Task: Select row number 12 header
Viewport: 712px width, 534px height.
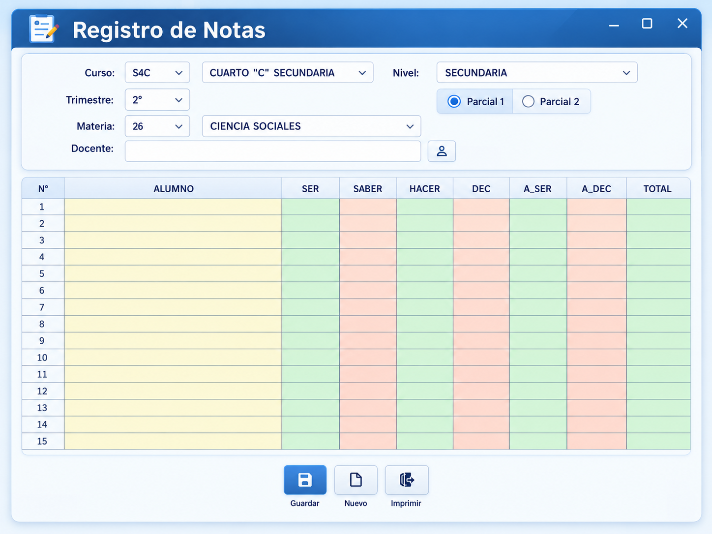Action: pos(43,391)
